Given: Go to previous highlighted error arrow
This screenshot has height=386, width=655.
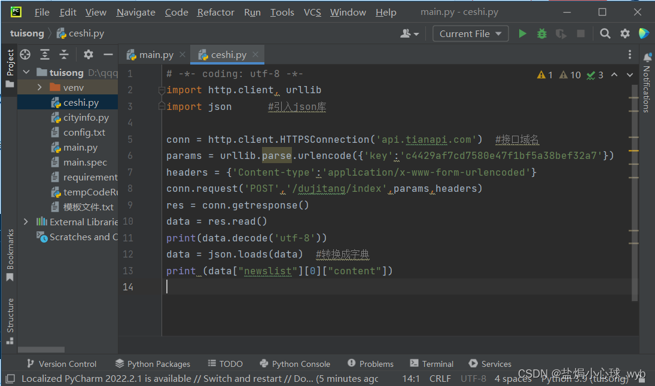Looking at the screenshot, I should pos(614,75).
